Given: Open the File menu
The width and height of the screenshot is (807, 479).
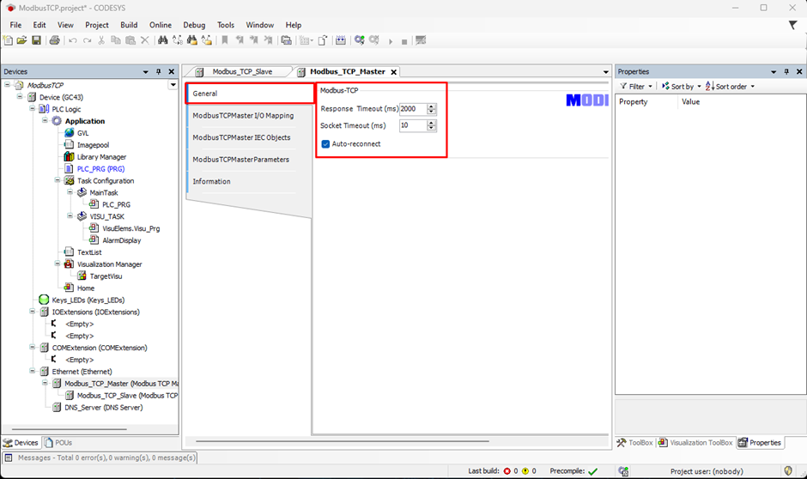Looking at the screenshot, I should (15, 25).
